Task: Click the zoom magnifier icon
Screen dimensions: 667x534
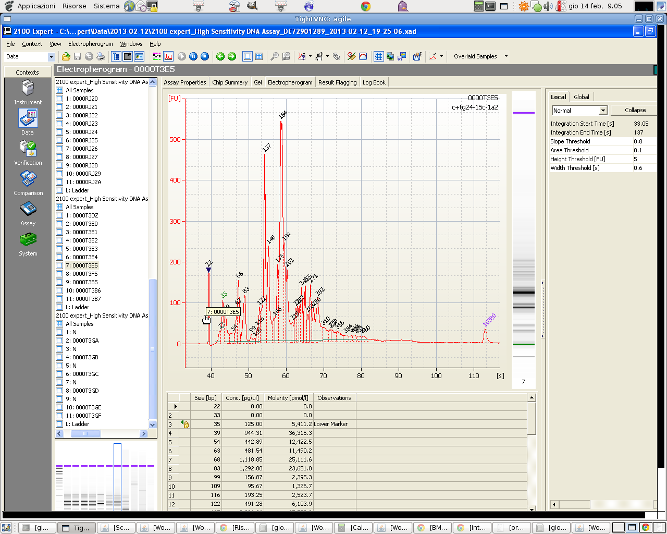Action: (275, 56)
